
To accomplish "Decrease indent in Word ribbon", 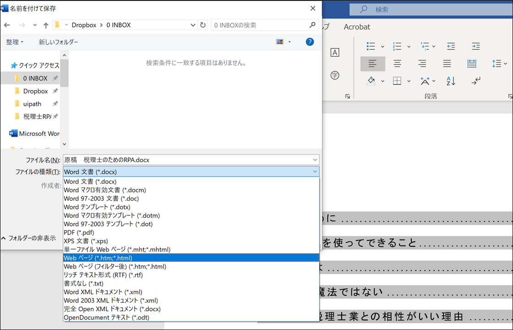I will click(x=451, y=46).
